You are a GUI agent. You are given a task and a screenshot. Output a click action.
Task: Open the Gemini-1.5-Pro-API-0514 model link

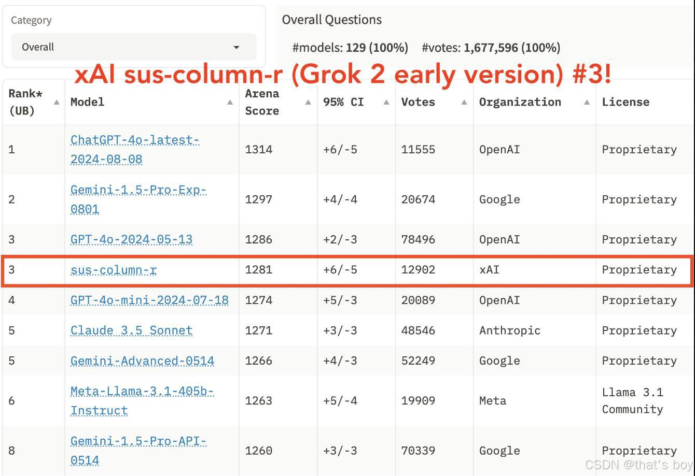pos(138,451)
